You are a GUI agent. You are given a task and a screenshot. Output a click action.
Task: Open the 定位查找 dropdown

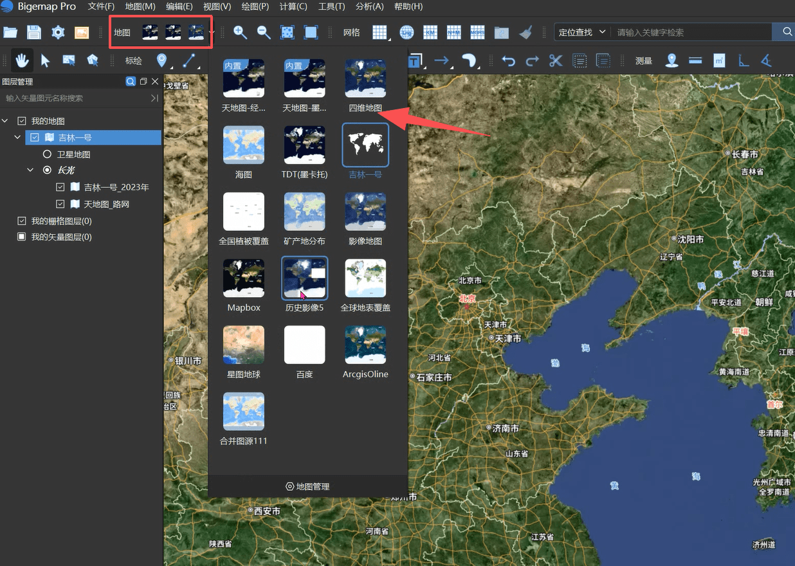pos(582,32)
